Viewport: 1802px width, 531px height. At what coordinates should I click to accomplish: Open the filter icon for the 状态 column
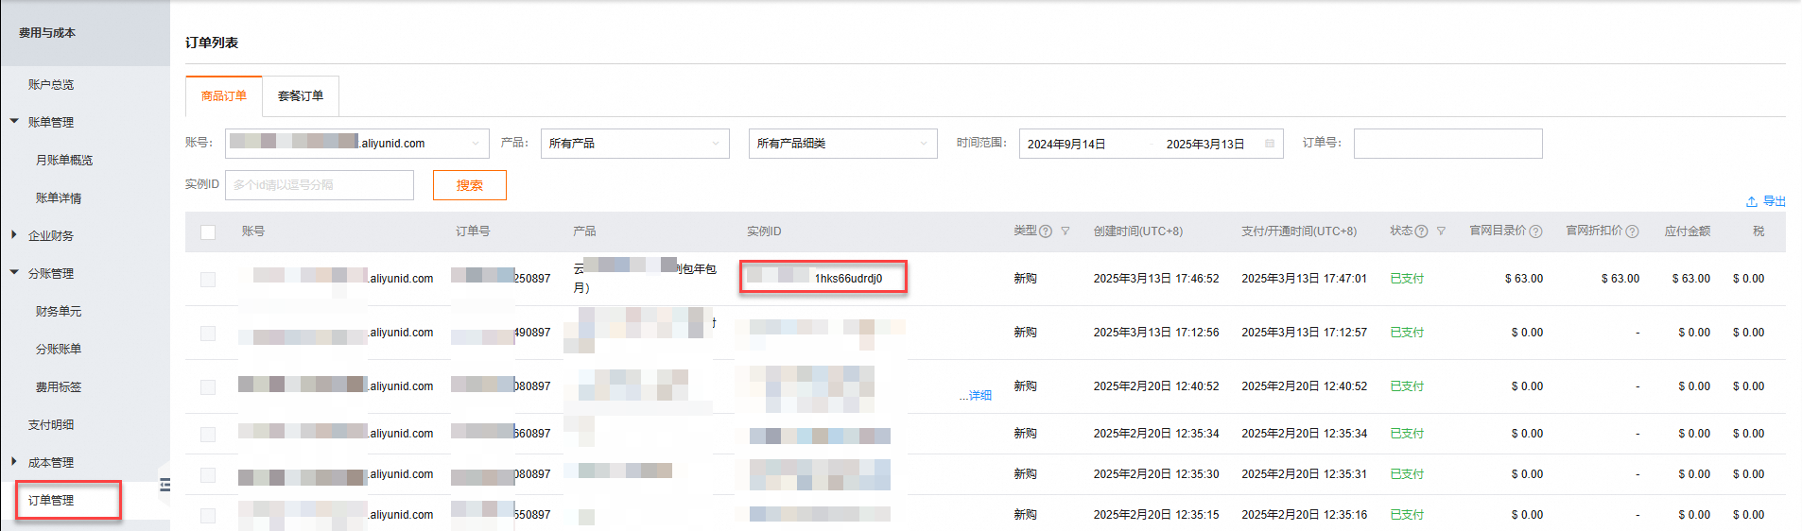click(1441, 231)
